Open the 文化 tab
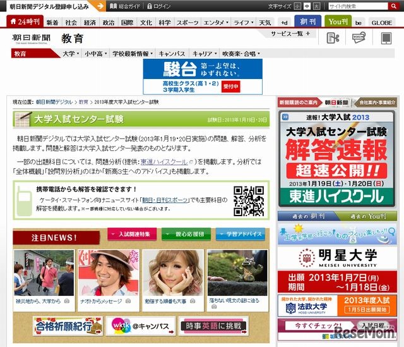This screenshot has width=404, height=347. point(146,23)
